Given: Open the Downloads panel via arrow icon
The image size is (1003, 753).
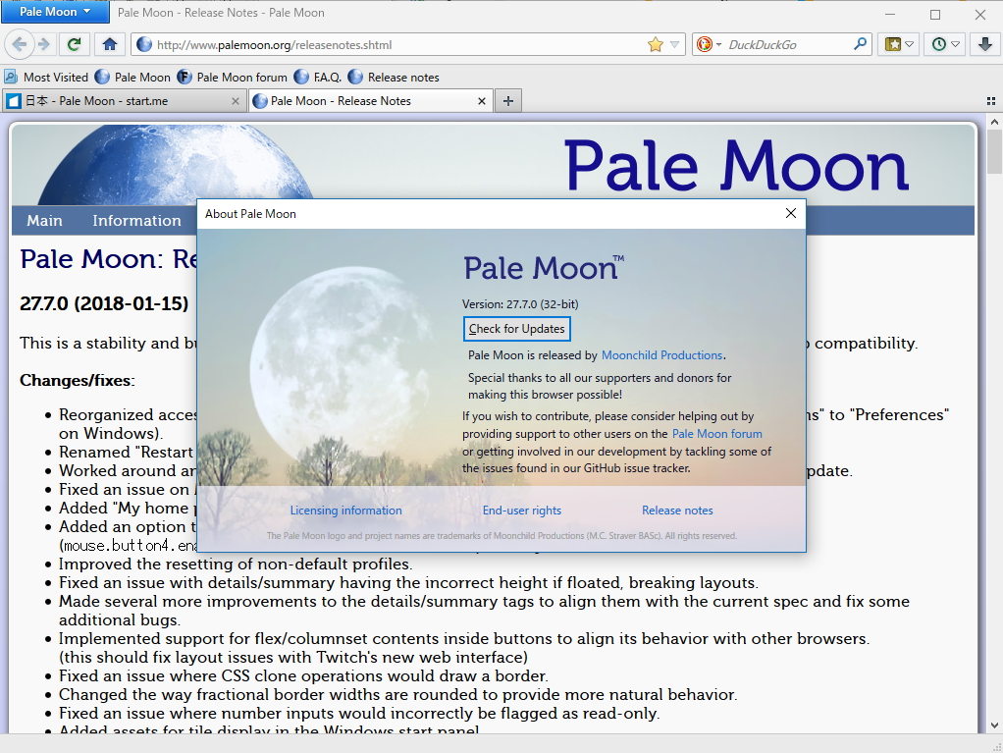Looking at the screenshot, I should 984,44.
